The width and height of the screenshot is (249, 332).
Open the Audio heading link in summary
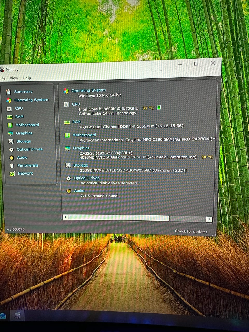click(x=79, y=191)
